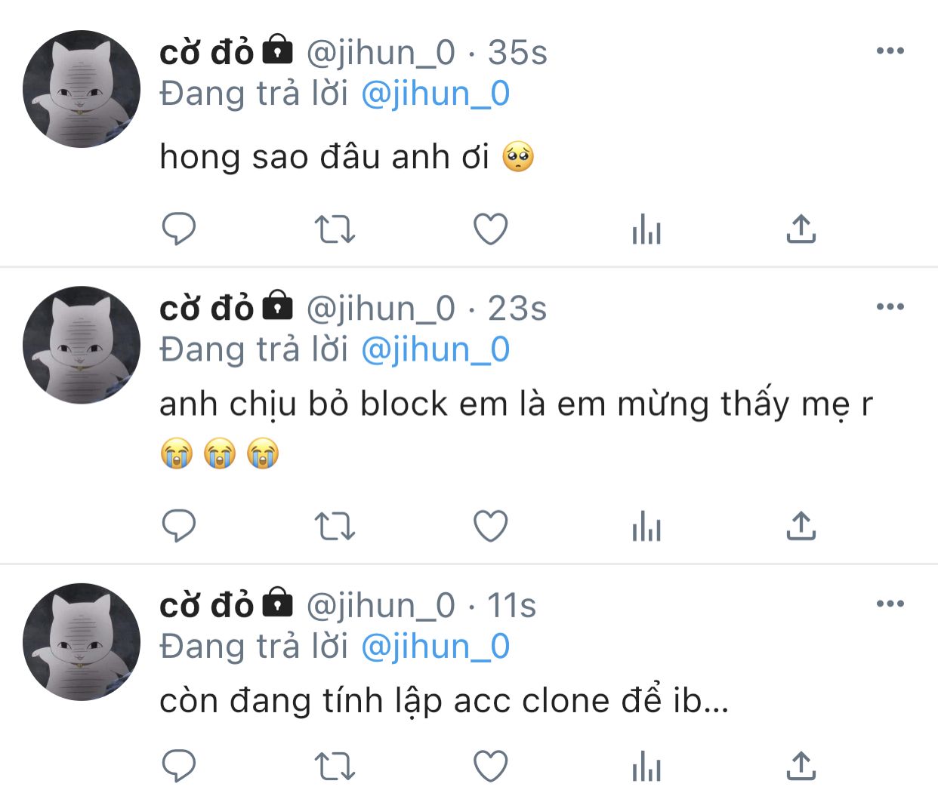This screenshot has width=938, height=796.
Task: Share the tweet posted 23s ago
Action: (801, 526)
